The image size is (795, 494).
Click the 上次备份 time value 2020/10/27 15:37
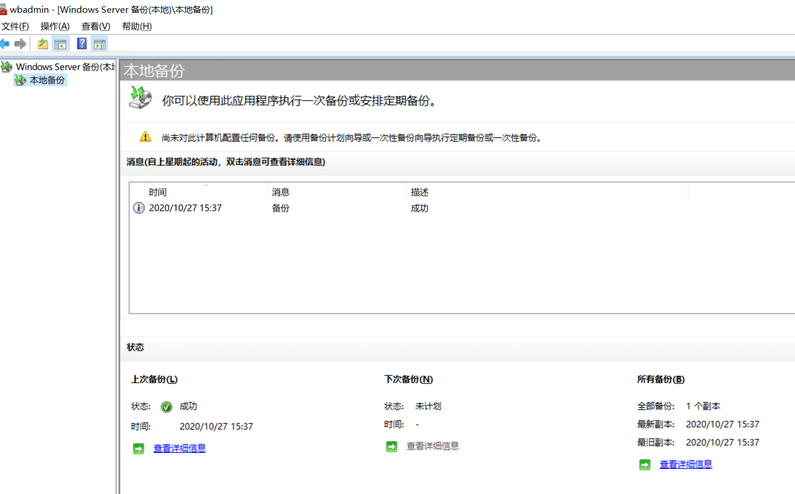[x=216, y=427]
